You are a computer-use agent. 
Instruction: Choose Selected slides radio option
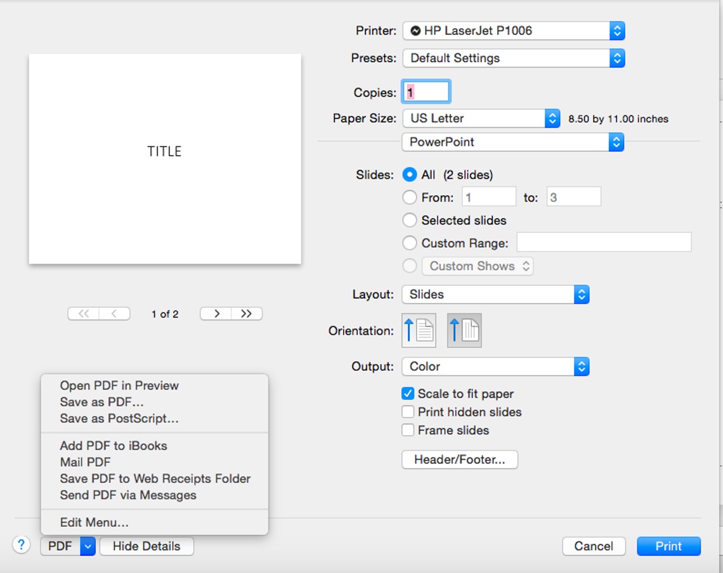click(x=410, y=220)
